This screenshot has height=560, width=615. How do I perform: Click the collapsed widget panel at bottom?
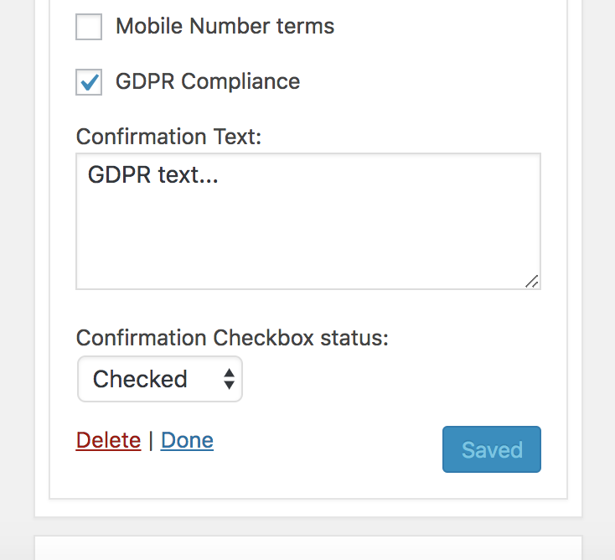click(x=308, y=547)
